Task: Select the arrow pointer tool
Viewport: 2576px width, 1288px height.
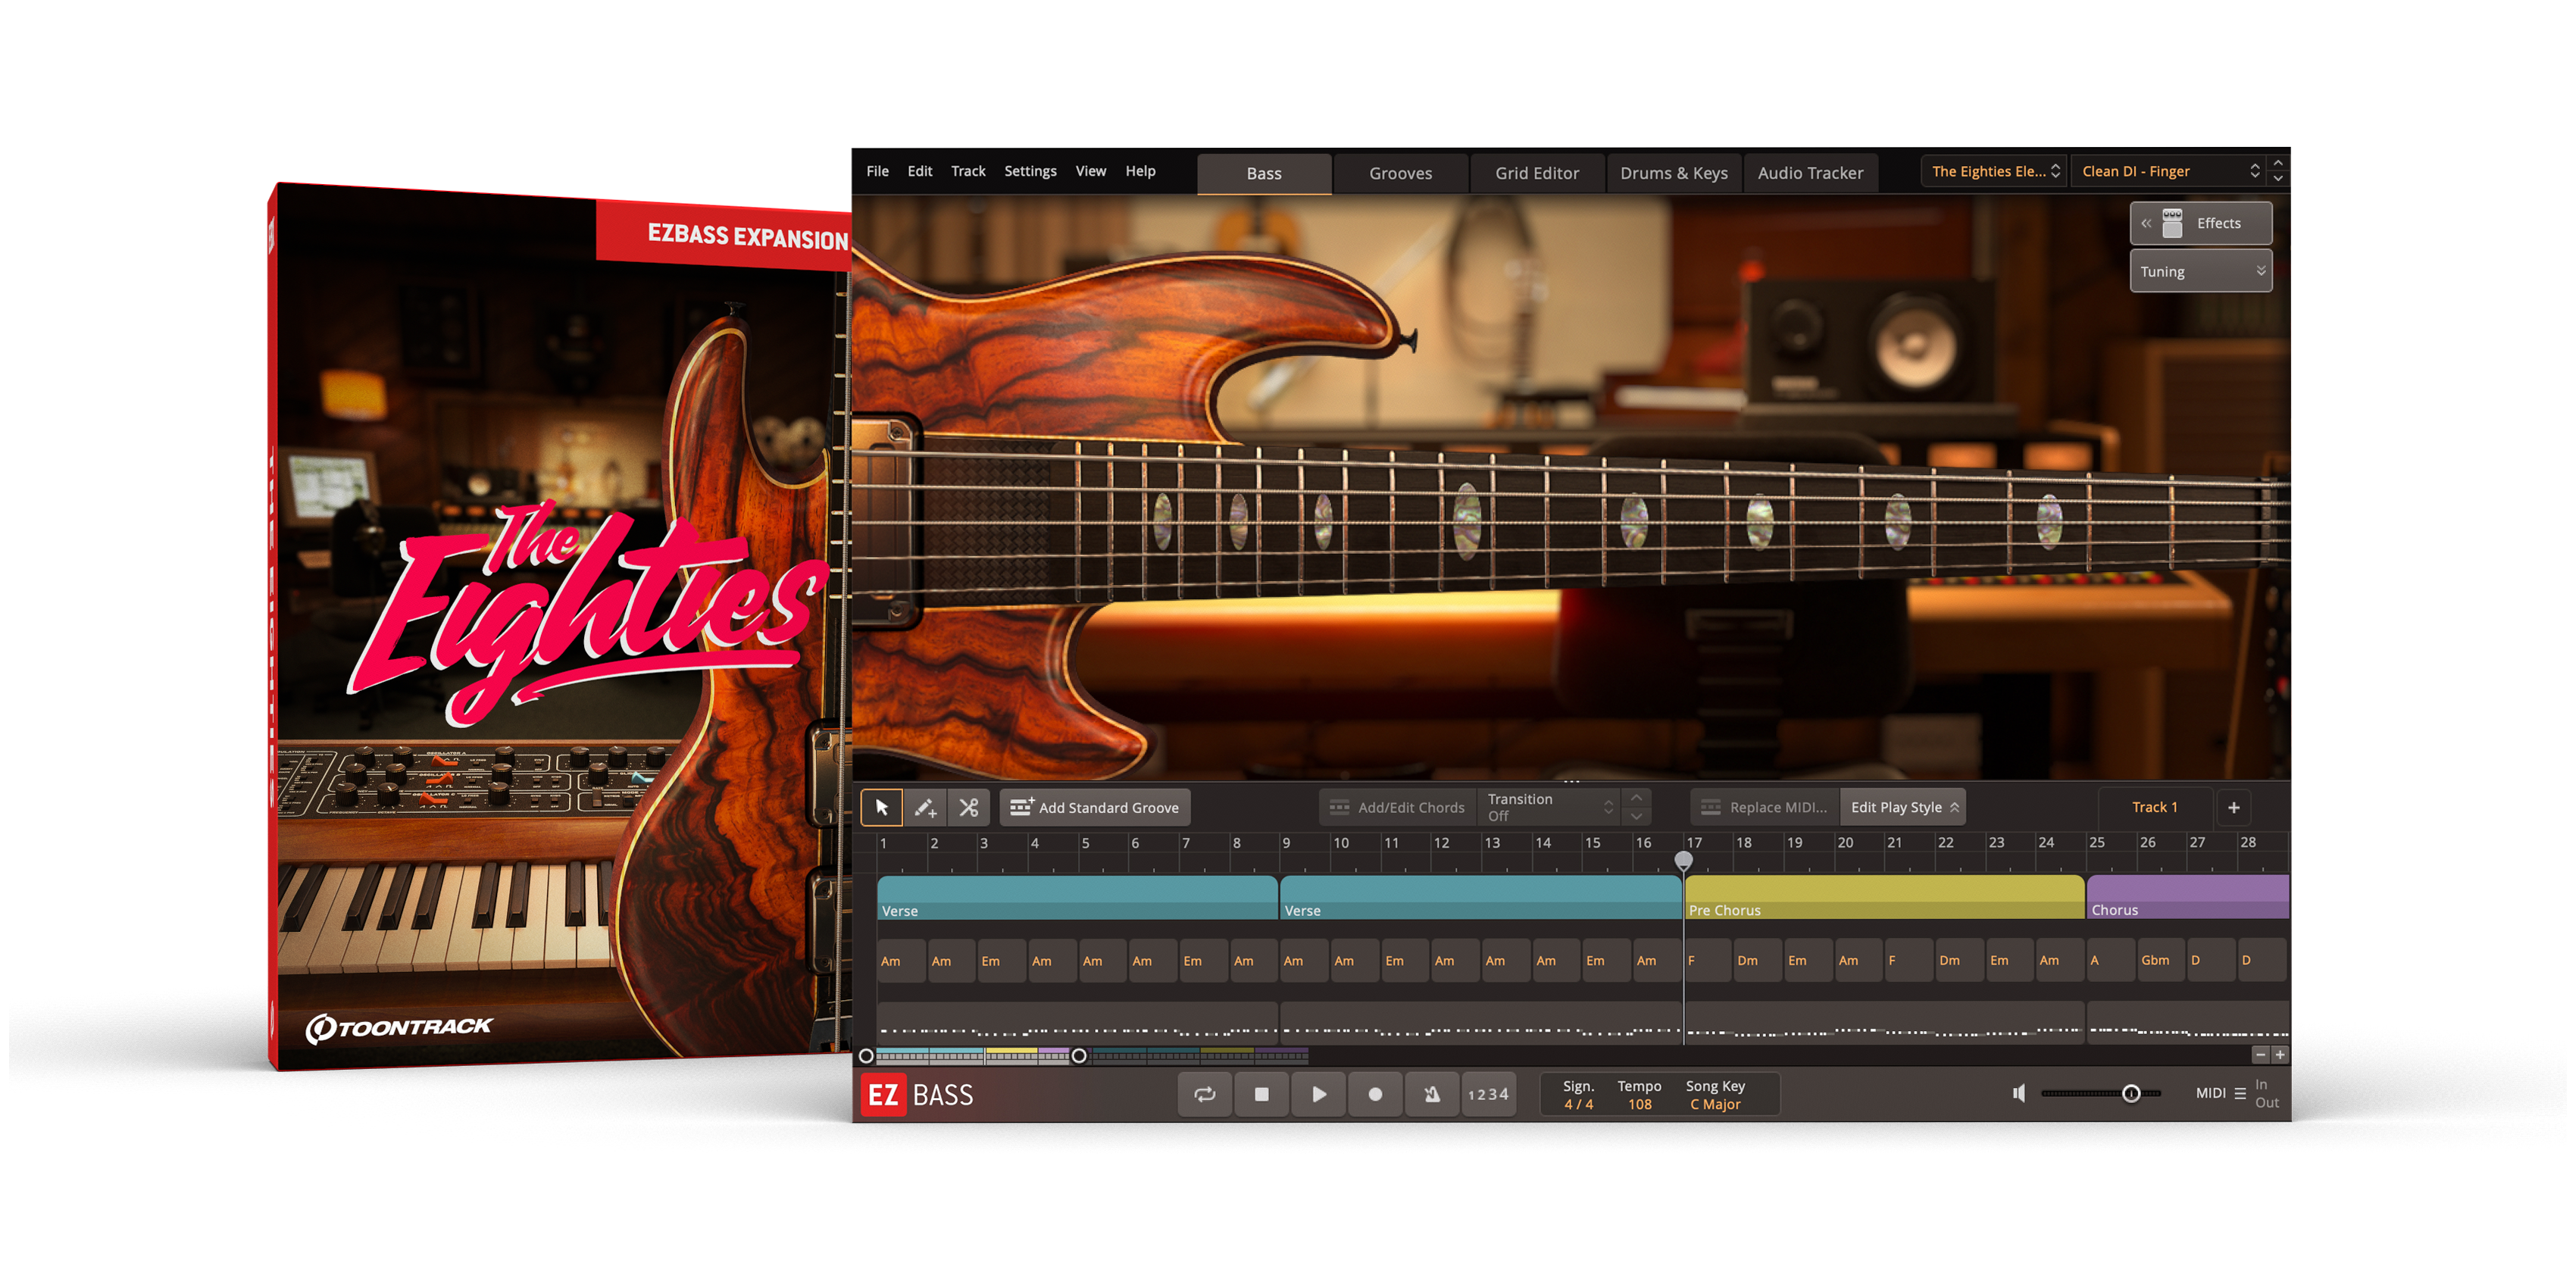Action: click(x=881, y=807)
